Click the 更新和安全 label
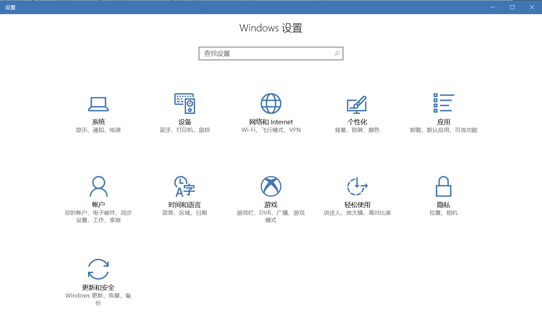Viewport: 542px width, 331px height. tap(98, 288)
